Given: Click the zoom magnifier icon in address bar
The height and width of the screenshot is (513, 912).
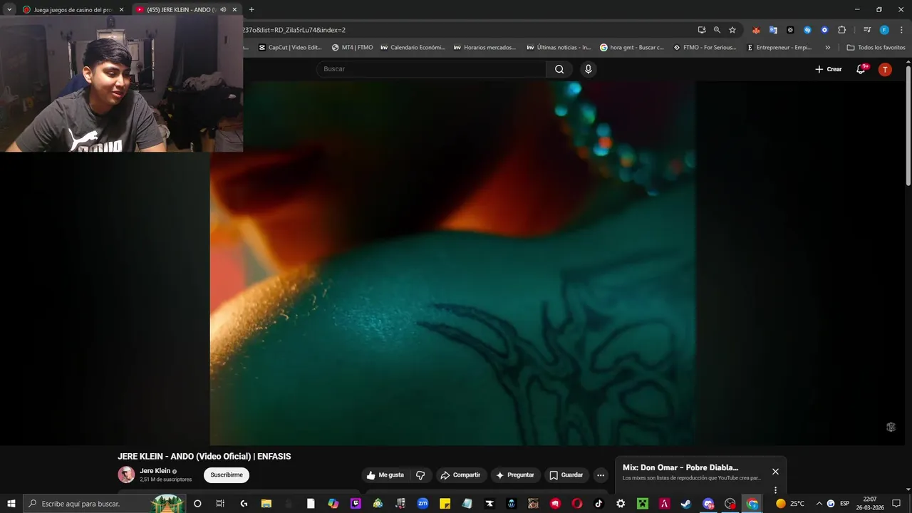Looking at the screenshot, I should coord(717,30).
